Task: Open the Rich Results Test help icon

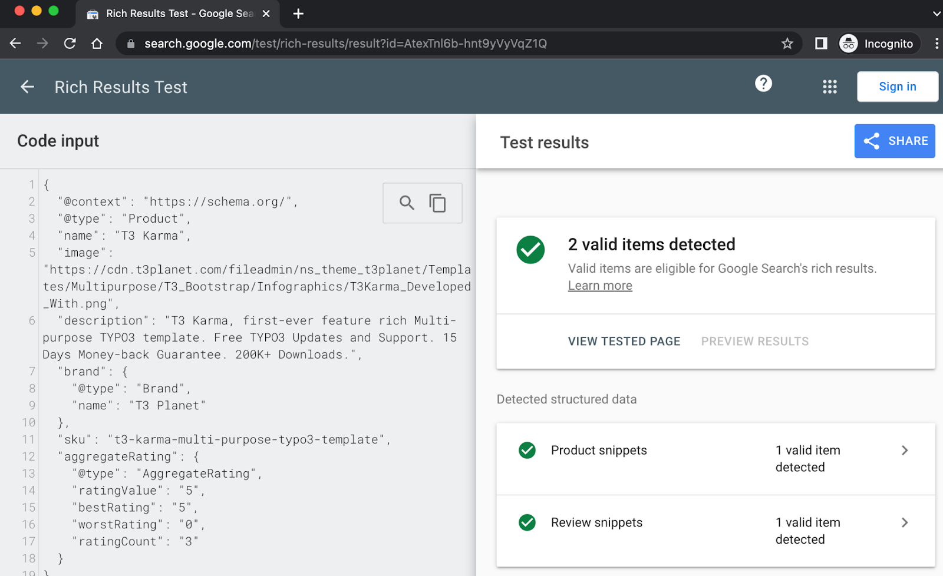Action: point(763,84)
